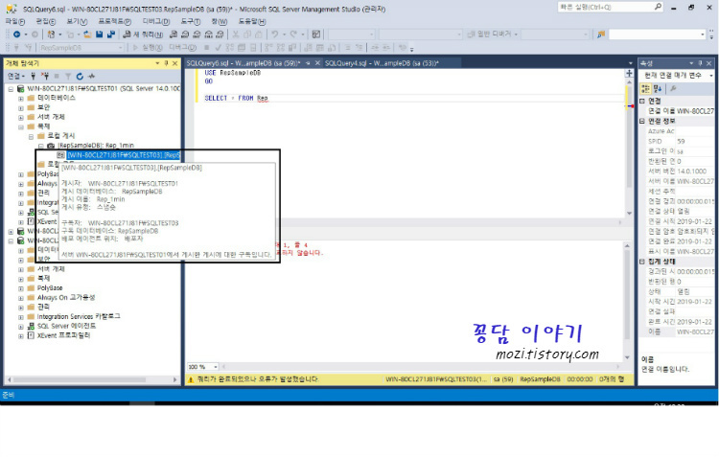719x457 pixels.
Task: Click the Disconnect icon in Object Explorer toolbar
Action: [45, 76]
